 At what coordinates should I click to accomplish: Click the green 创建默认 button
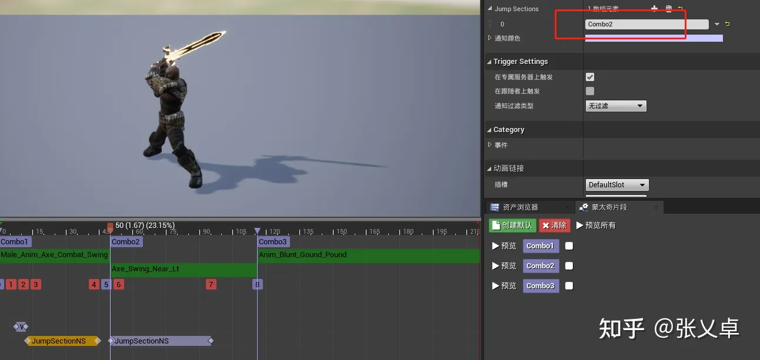[511, 225]
